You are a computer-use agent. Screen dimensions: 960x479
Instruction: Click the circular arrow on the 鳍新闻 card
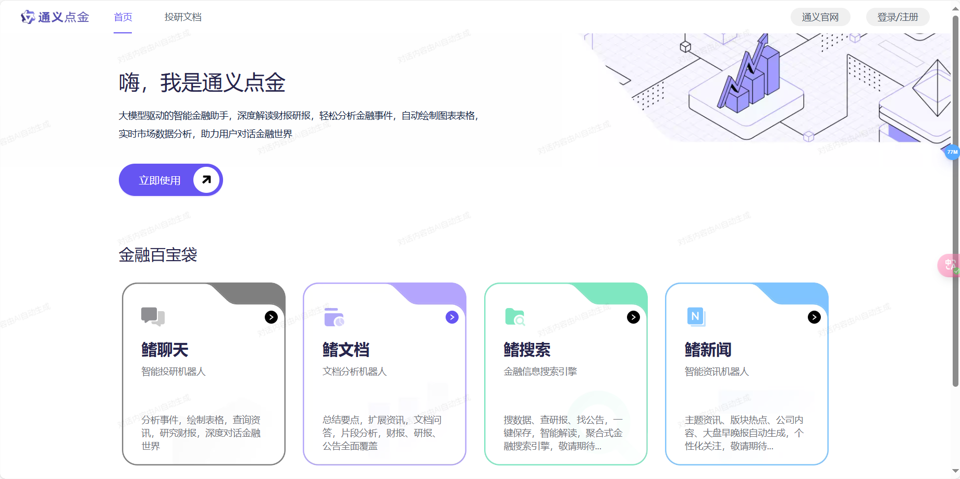coord(814,317)
